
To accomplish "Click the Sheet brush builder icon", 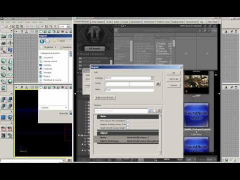I will pos(10,74).
